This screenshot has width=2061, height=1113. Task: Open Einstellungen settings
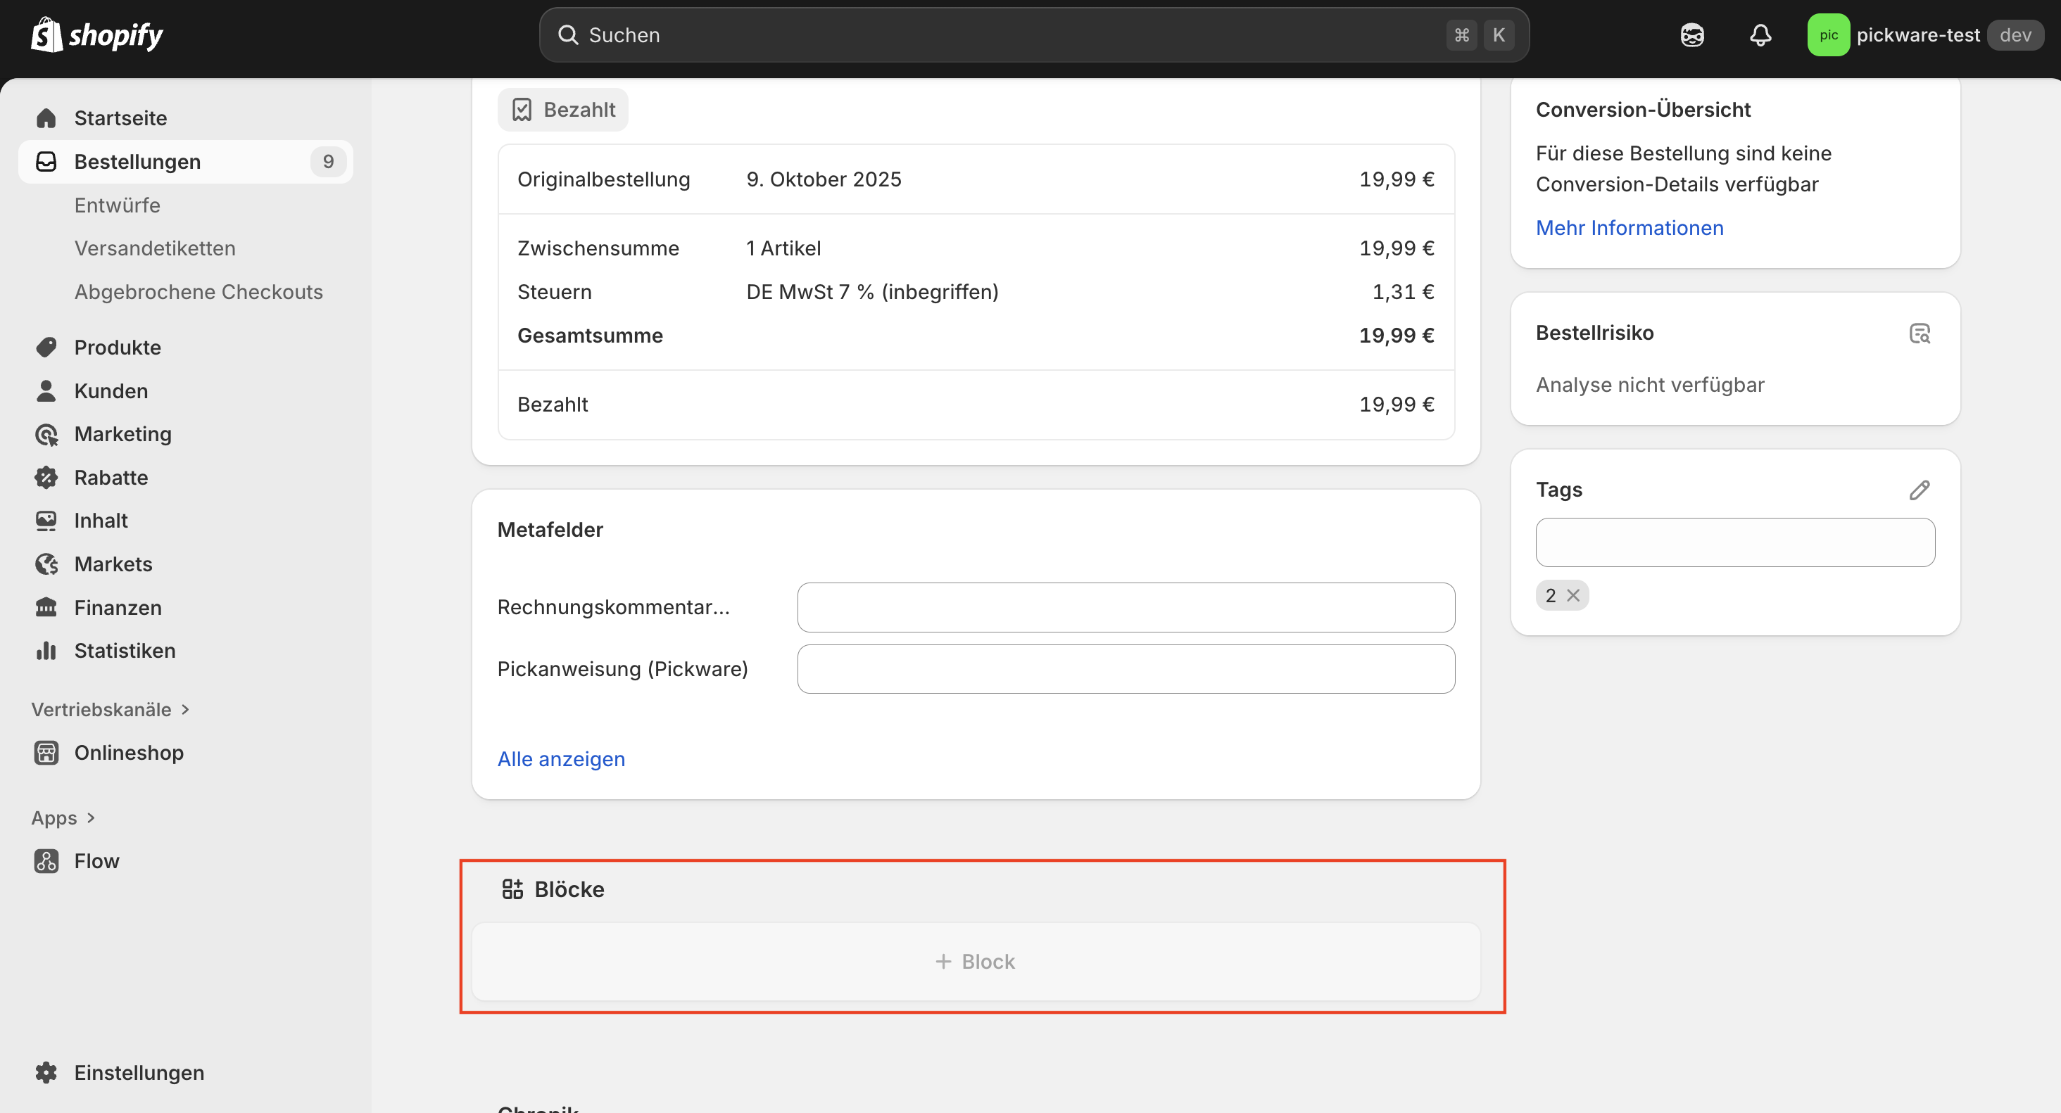pyautogui.click(x=139, y=1072)
